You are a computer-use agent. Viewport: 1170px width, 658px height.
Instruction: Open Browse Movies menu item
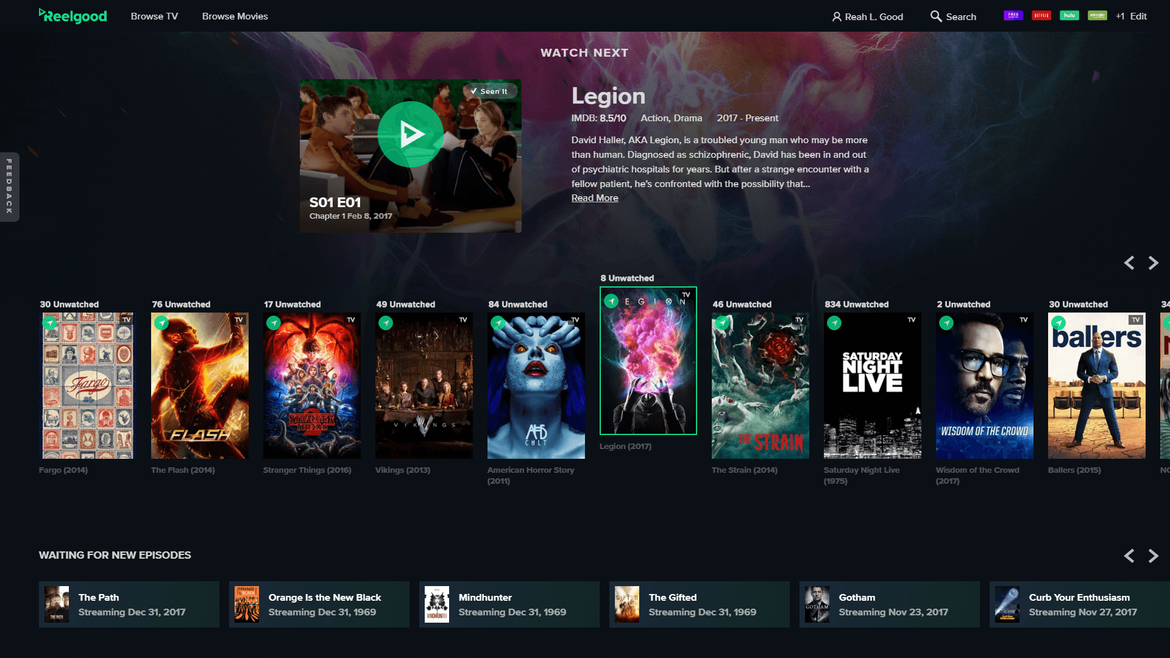pyautogui.click(x=234, y=16)
